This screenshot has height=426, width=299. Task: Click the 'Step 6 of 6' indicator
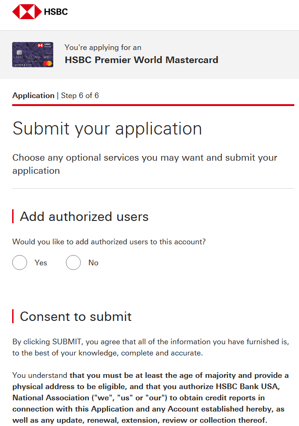pos(80,96)
